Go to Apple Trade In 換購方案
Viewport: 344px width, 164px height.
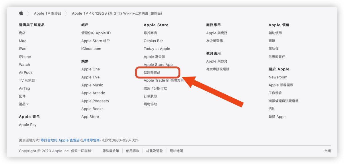click(164, 80)
